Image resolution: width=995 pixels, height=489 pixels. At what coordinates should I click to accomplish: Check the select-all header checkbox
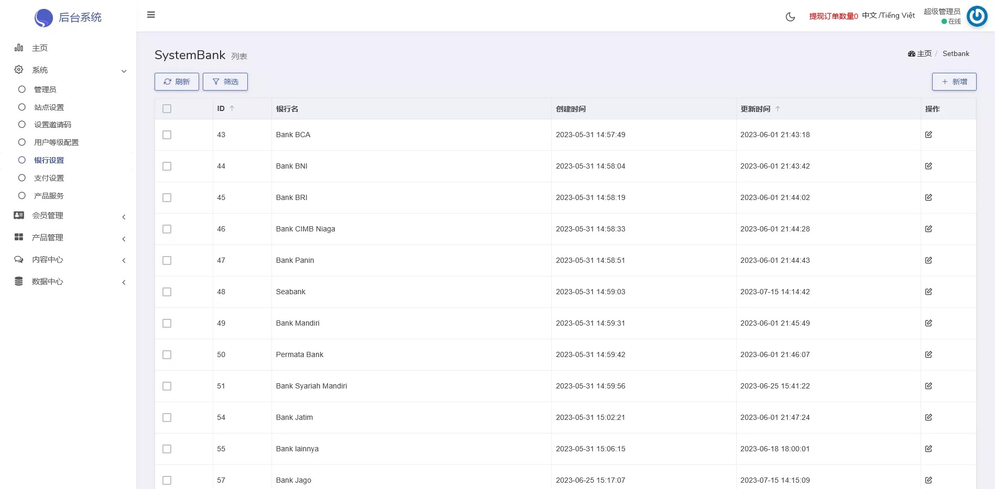pyautogui.click(x=167, y=109)
